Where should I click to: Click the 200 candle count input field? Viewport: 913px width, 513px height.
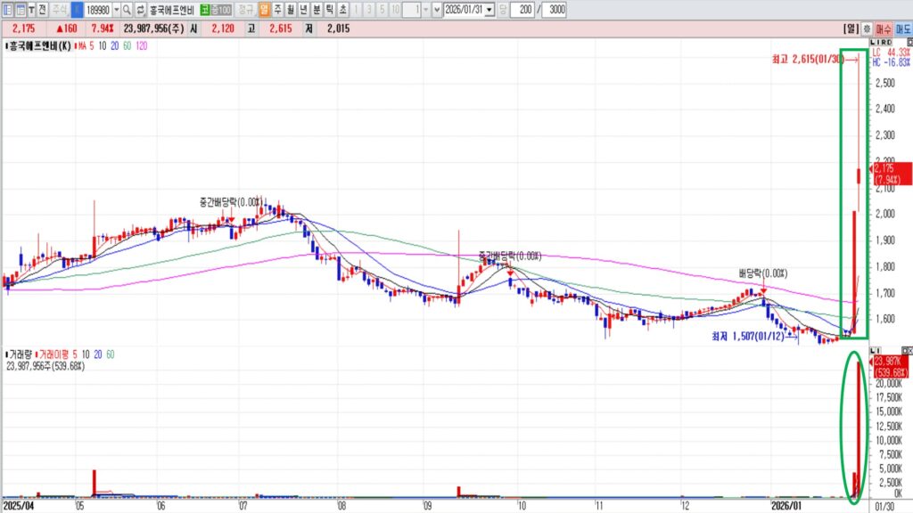coord(522,9)
